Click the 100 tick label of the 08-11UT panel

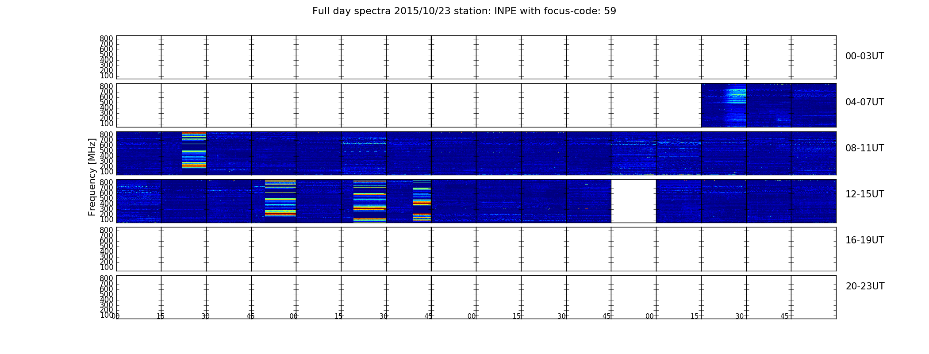(106, 172)
